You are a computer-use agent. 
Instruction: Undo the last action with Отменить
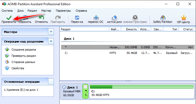[41, 19]
